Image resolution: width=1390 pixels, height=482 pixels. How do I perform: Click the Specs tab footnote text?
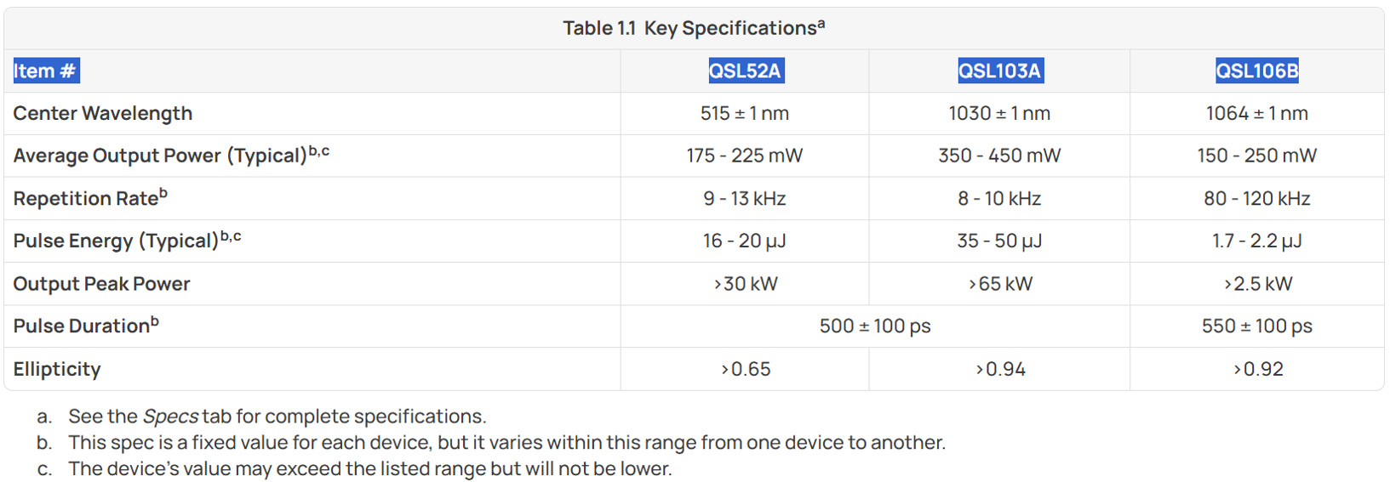click(277, 417)
